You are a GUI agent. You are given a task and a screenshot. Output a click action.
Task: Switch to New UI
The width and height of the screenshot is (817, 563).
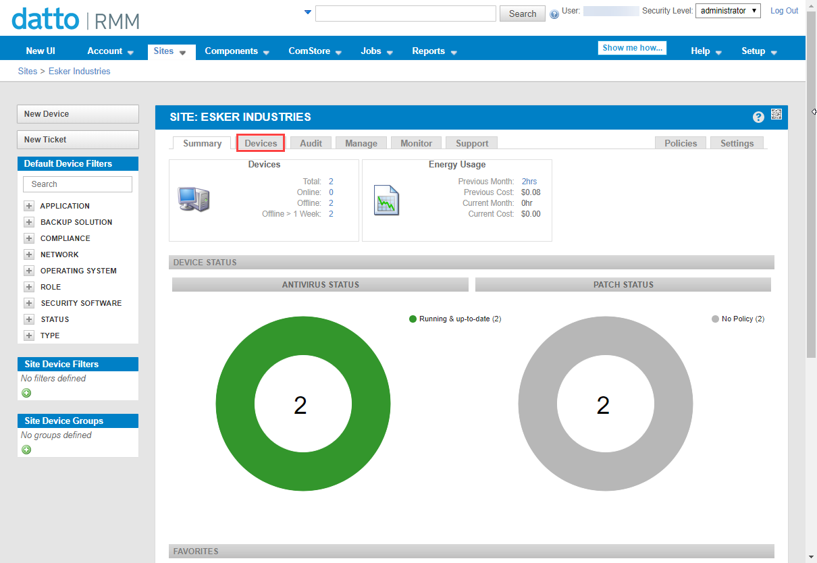coord(41,51)
